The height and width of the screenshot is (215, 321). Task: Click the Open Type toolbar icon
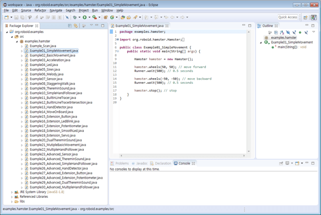tap(123, 17)
